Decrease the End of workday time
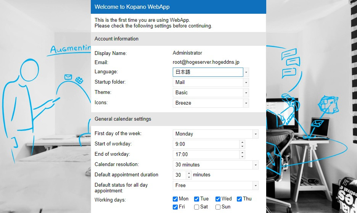 [x=242, y=157]
